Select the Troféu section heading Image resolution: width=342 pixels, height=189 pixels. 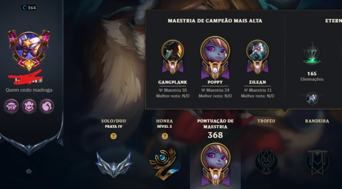click(x=266, y=121)
